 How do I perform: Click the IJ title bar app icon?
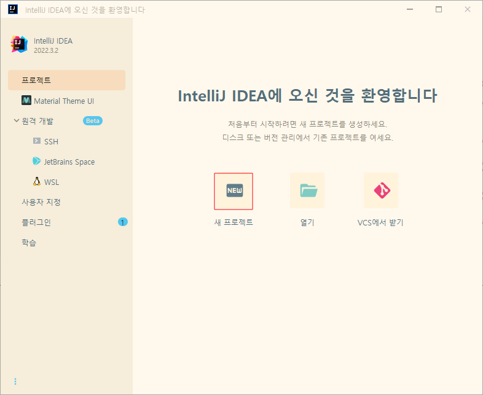tap(13, 9)
